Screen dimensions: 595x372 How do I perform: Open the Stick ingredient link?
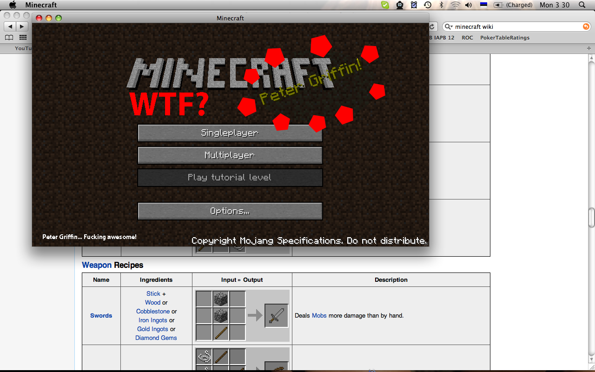tap(153, 294)
